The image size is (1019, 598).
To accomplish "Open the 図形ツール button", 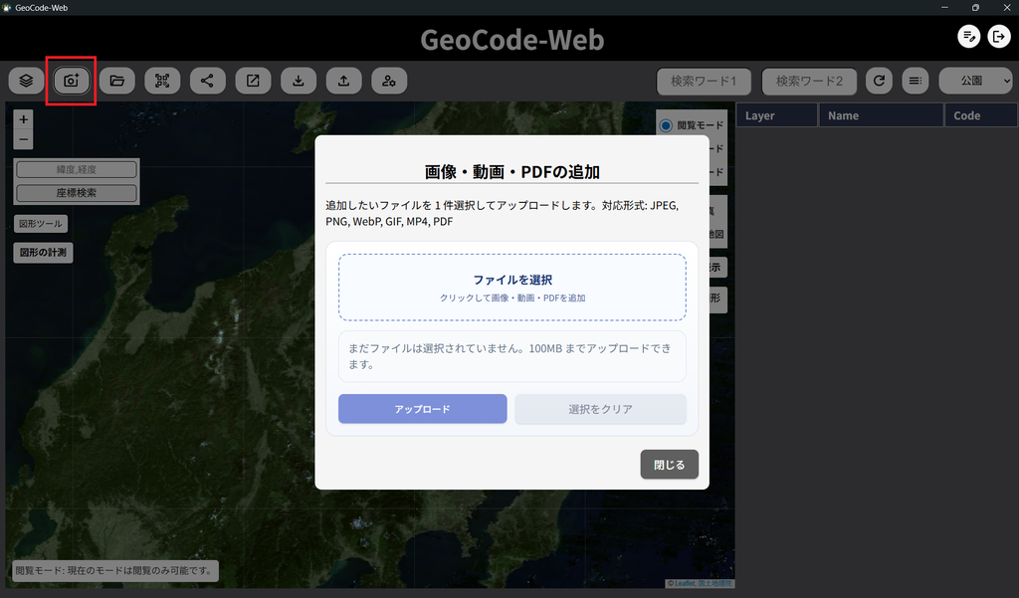I will point(40,224).
